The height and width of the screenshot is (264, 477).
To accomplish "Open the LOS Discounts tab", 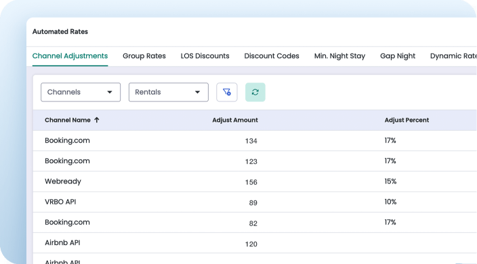I will click(x=205, y=56).
